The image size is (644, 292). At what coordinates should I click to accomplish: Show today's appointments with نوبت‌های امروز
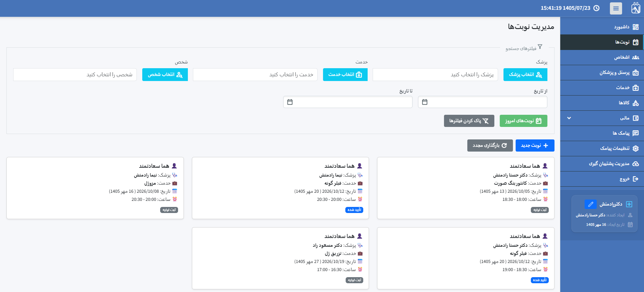pyautogui.click(x=523, y=121)
